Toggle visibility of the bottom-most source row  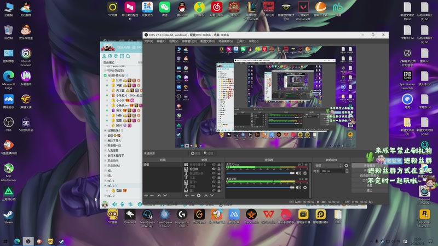click(x=214, y=190)
